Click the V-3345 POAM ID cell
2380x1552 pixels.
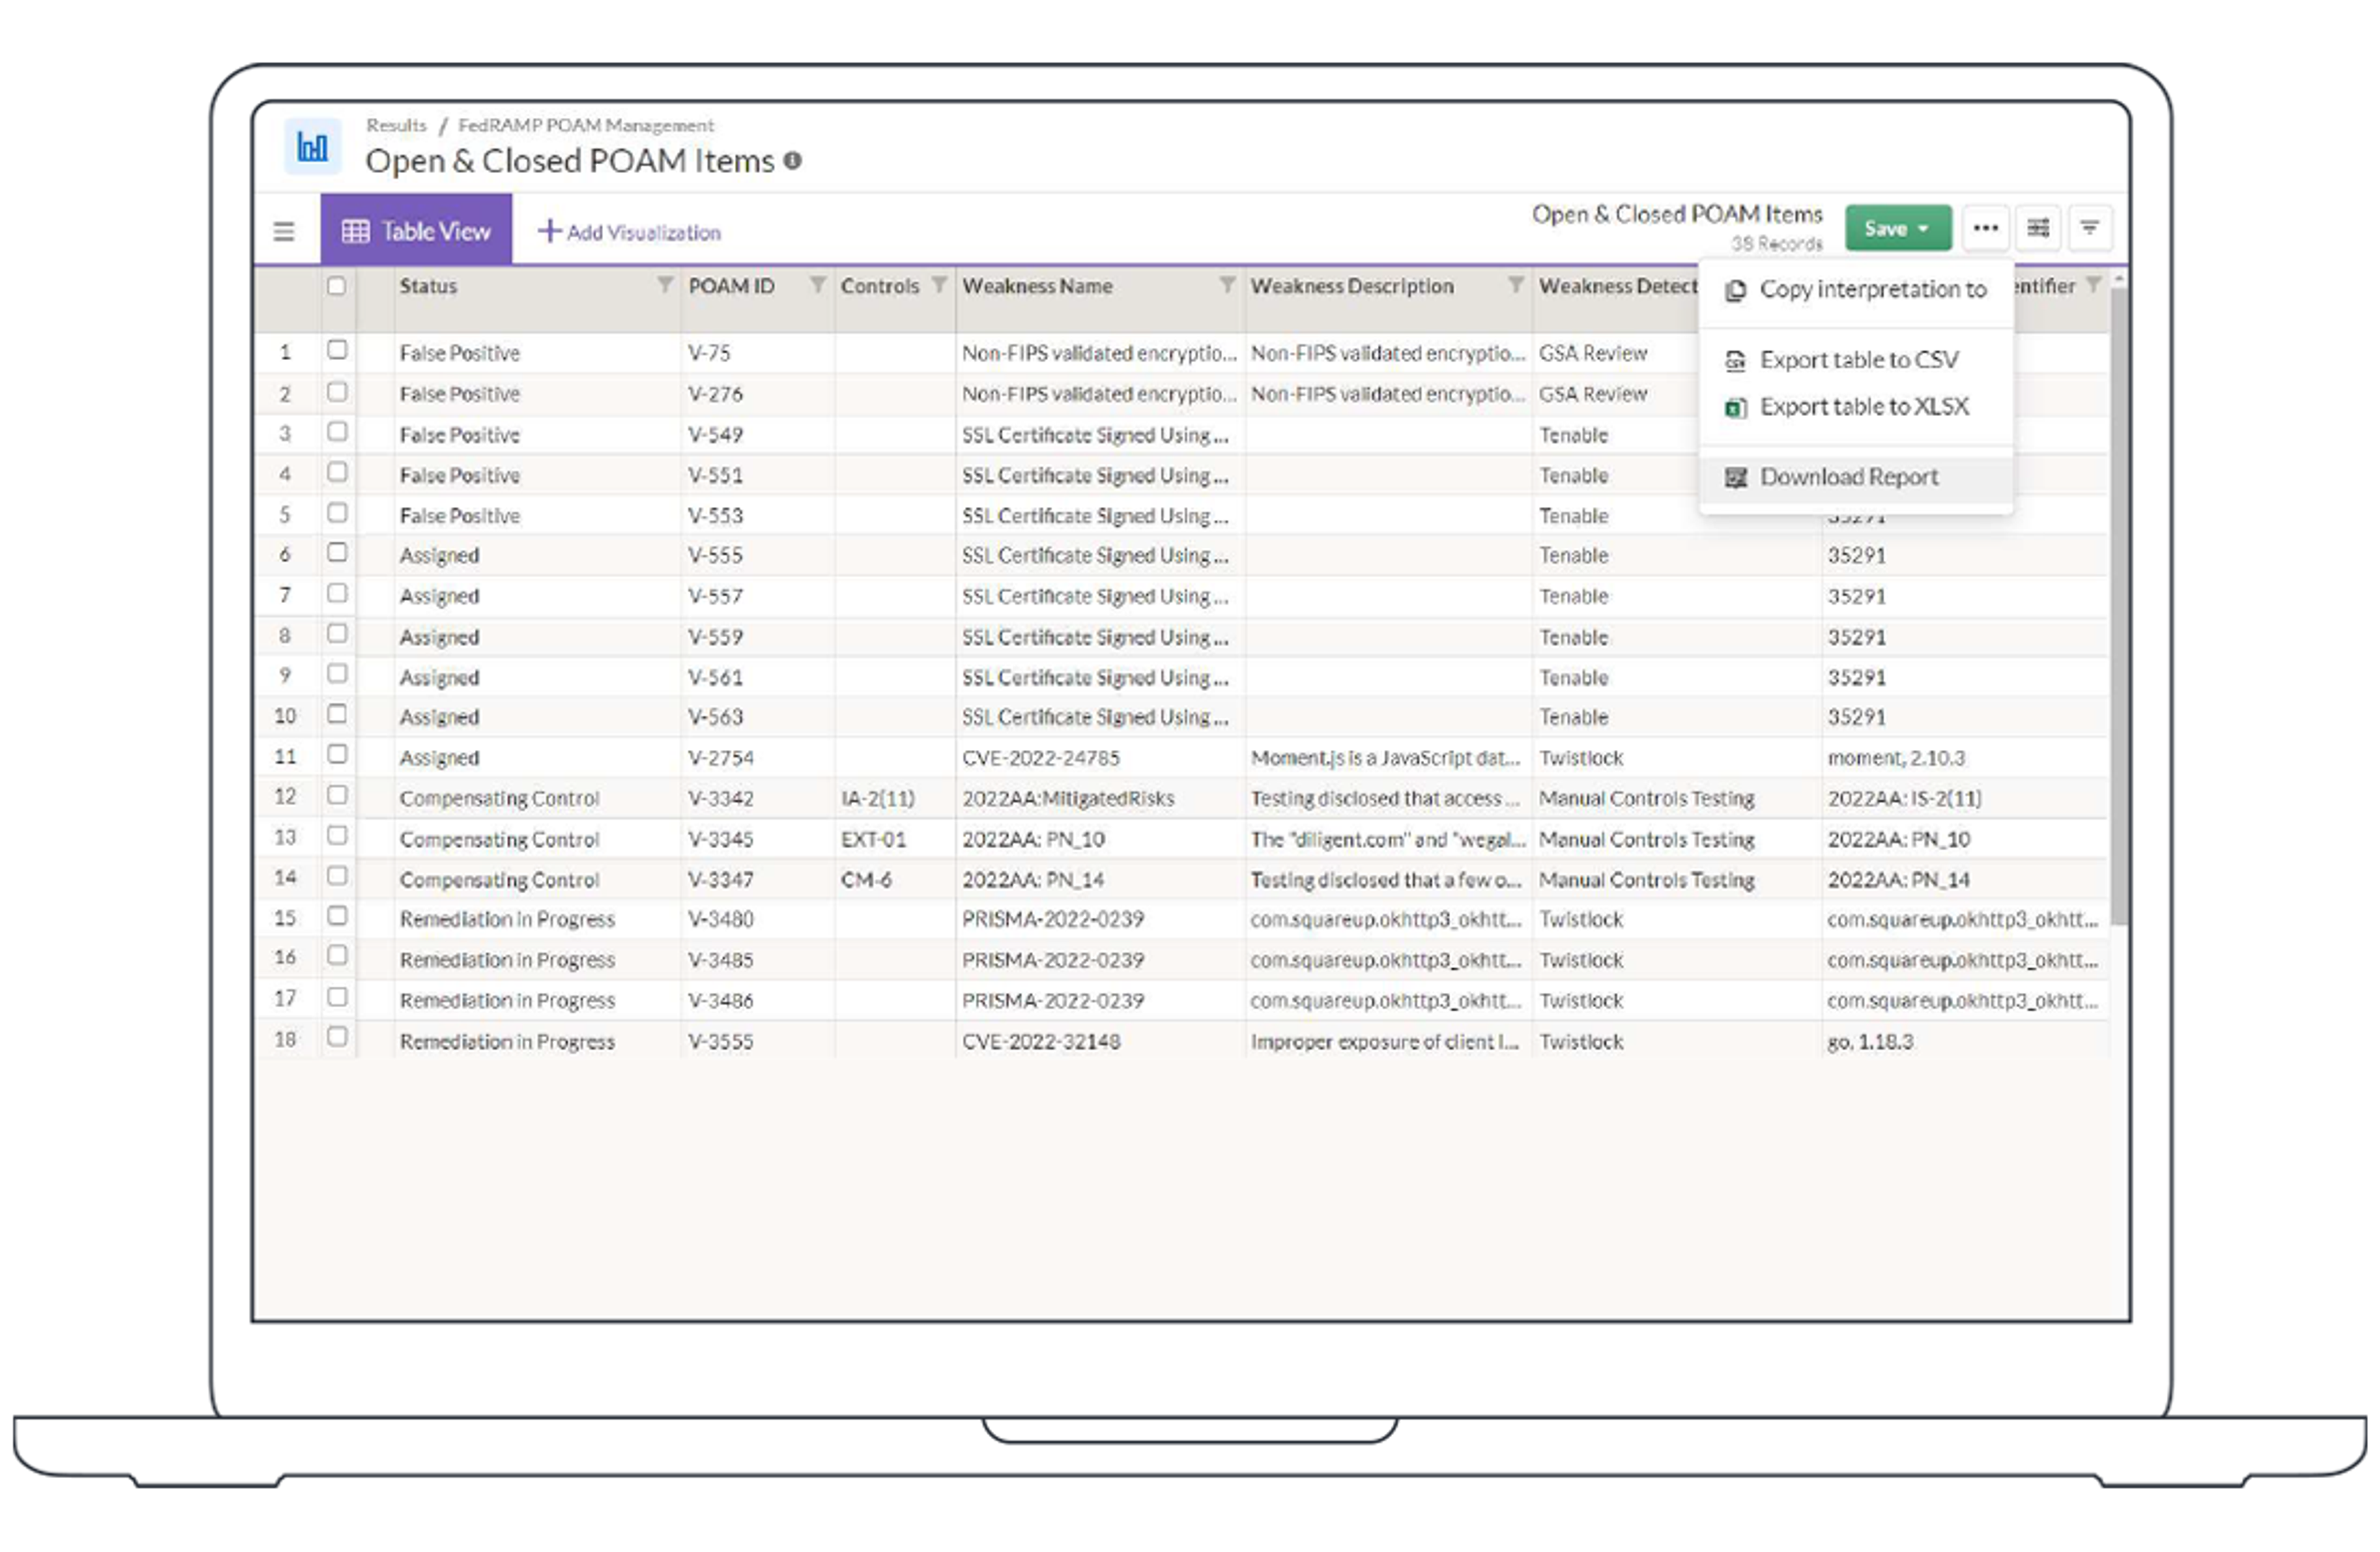758,840
